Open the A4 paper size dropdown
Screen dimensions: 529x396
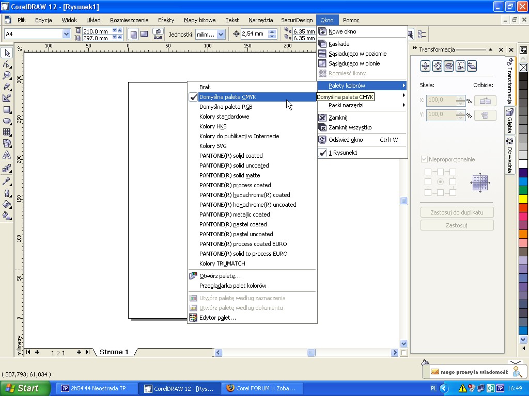coord(66,34)
